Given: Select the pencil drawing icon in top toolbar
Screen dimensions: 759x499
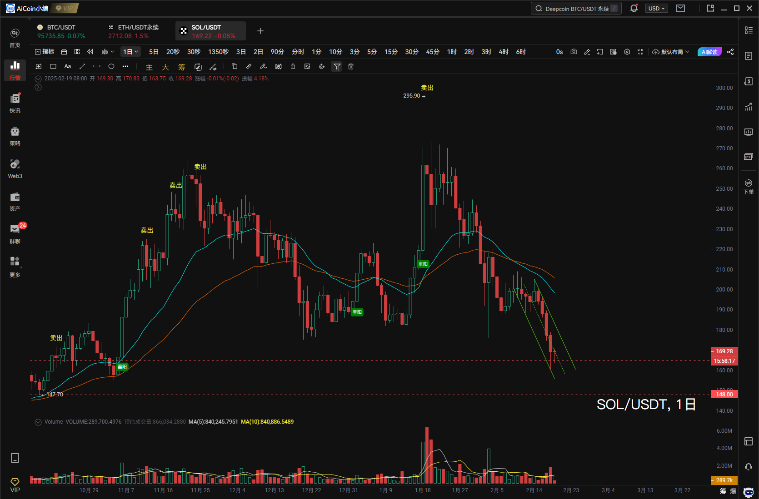Looking at the screenshot, I should point(587,52).
